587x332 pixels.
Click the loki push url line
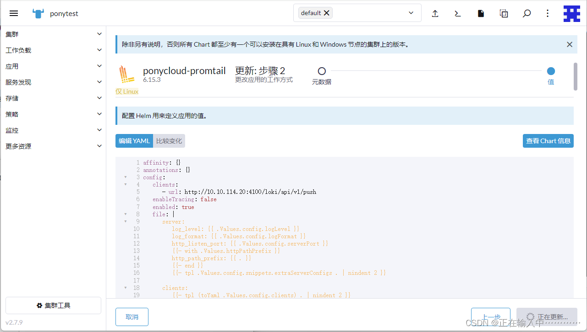(x=239, y=192)
